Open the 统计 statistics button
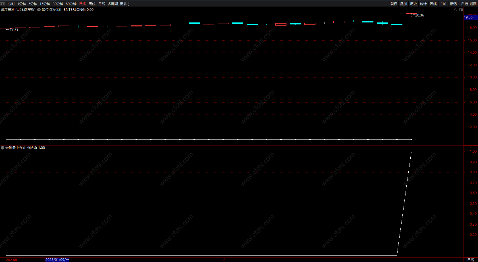The height and width of the screenshot is (262, 478). coord(423,4)
